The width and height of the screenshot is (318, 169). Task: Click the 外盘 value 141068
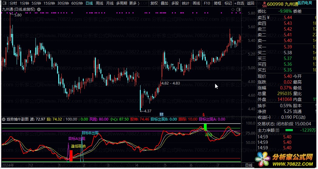285,99
